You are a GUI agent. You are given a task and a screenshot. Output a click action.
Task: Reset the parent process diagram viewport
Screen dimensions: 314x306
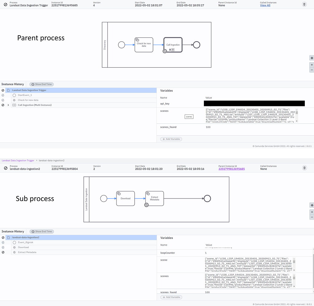(x=312, y=58)
